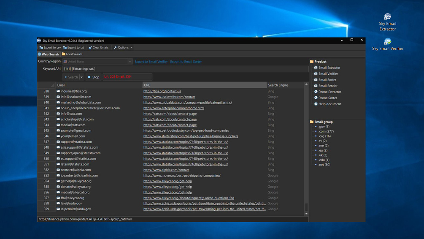The width and height of the screenshot is (424, 239).
Task: Select email laipermits@usda.gov
Action: [76, 209]
